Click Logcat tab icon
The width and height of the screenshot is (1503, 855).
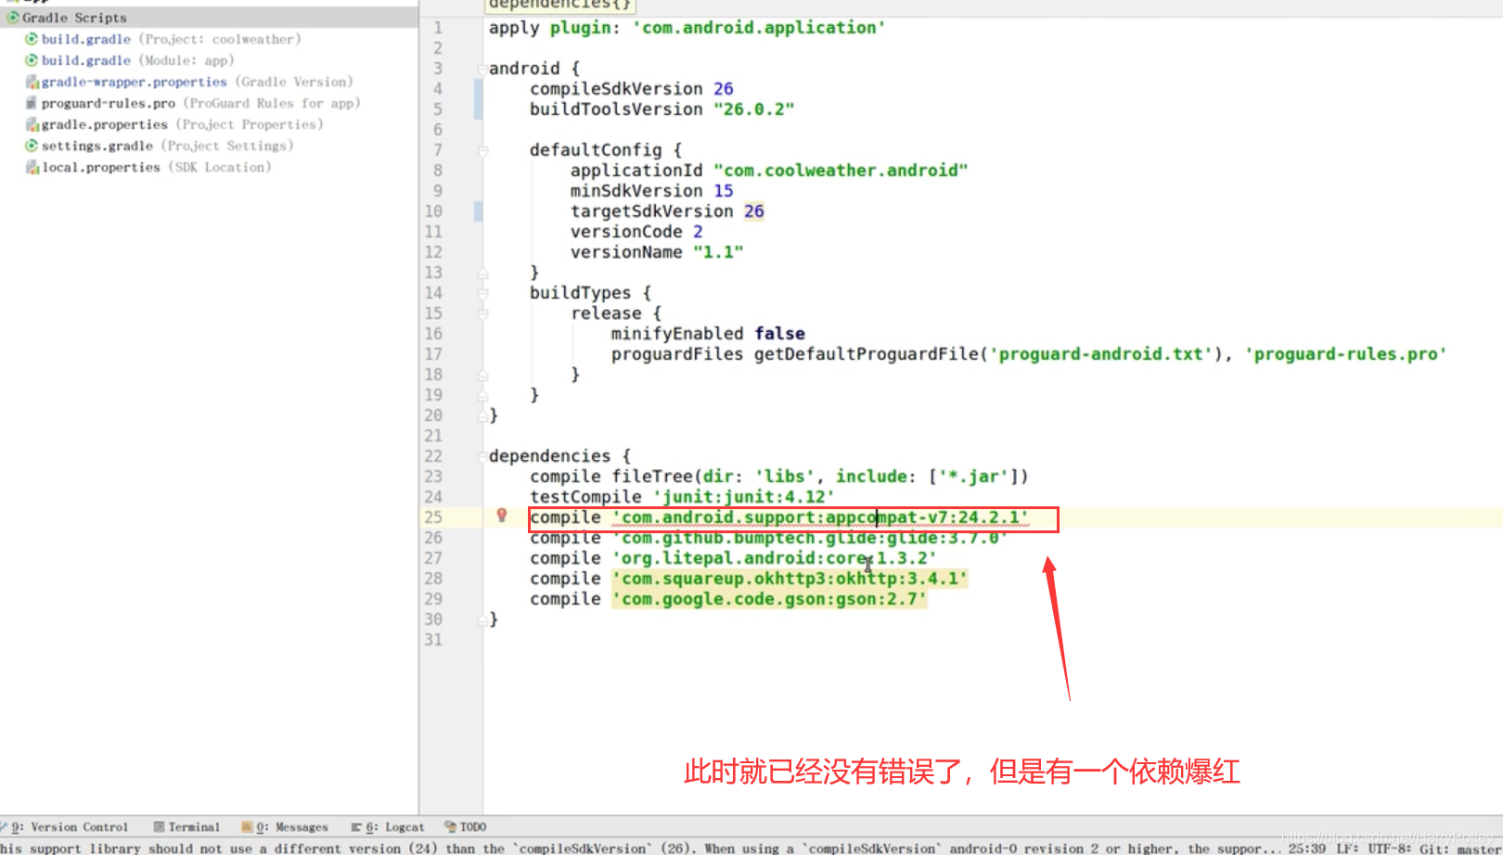coord(356,827)
